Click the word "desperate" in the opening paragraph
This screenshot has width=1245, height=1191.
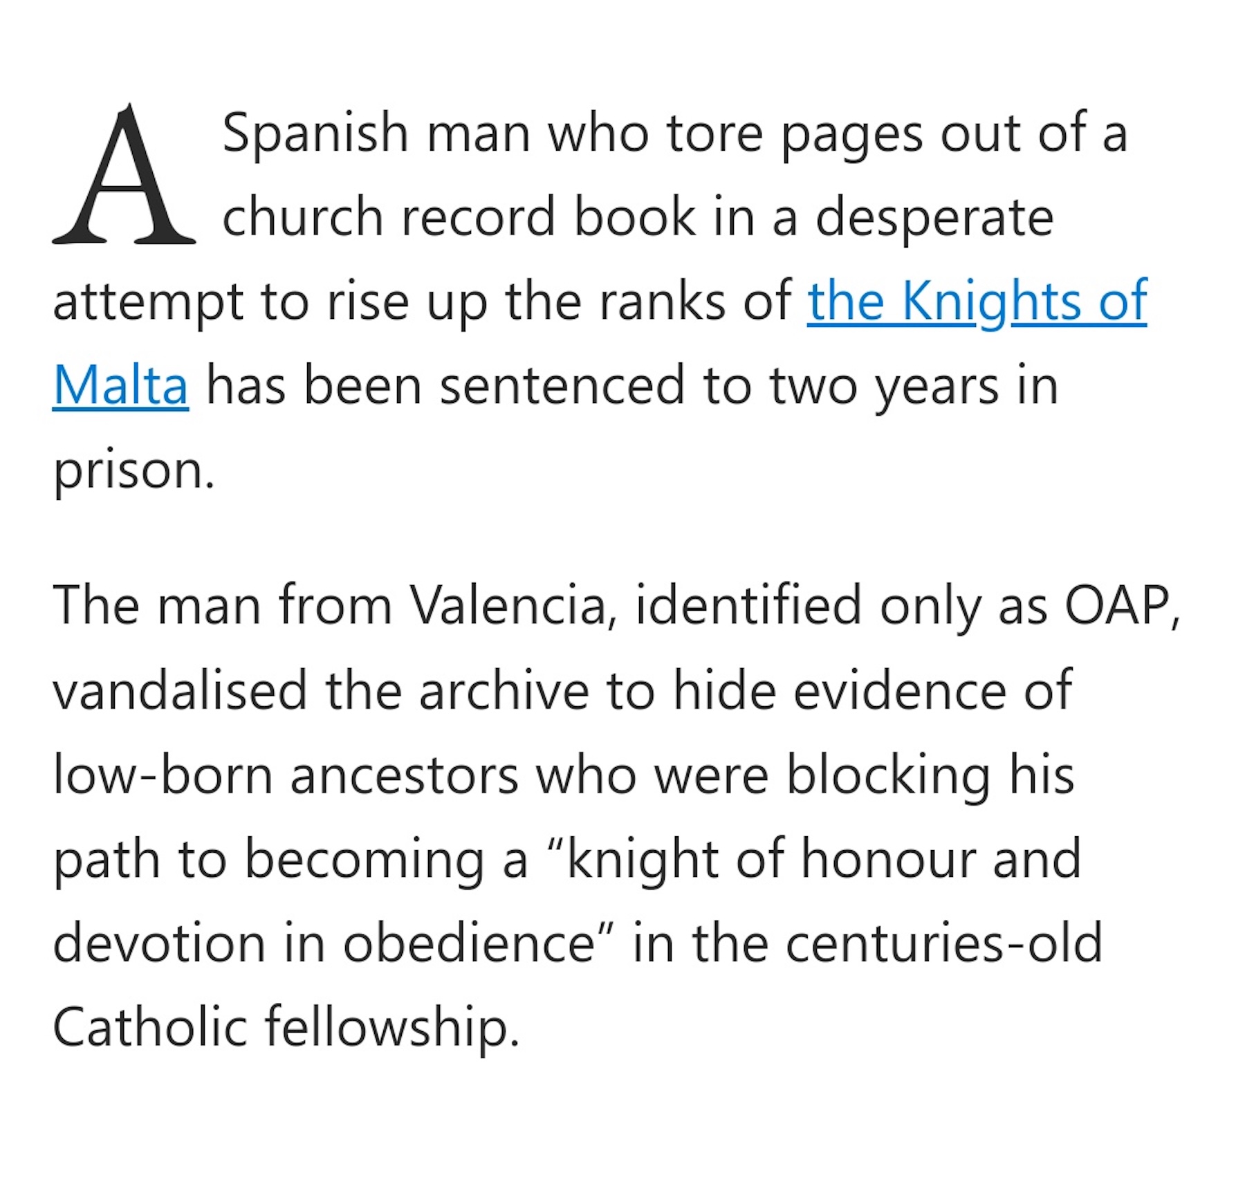[x=934, y=217]
